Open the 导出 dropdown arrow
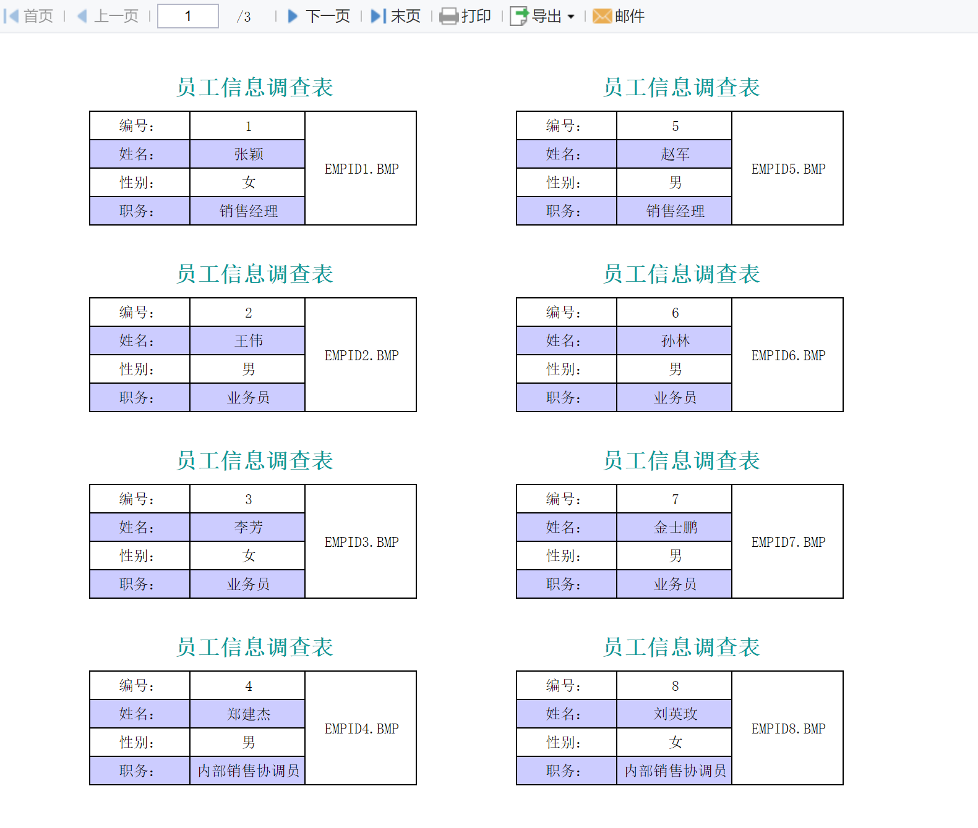Screen dimensions: 978x828 click(x=571, y=17)
